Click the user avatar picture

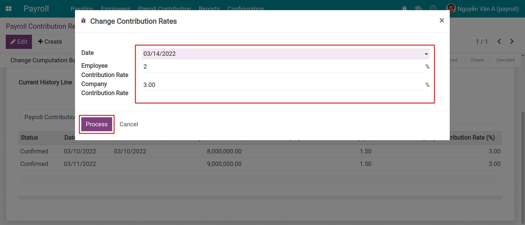click(x=451, y=9)
